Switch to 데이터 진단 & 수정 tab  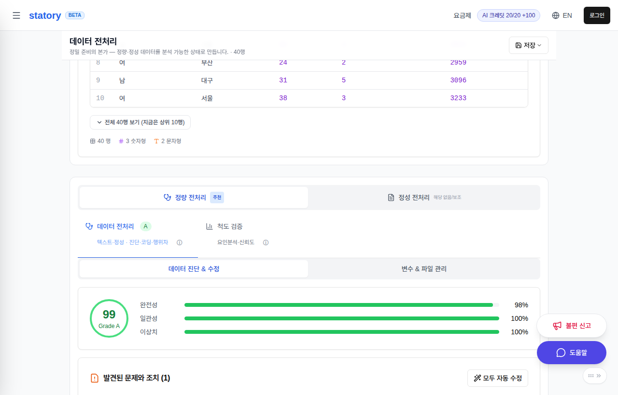tap(194, 269)
